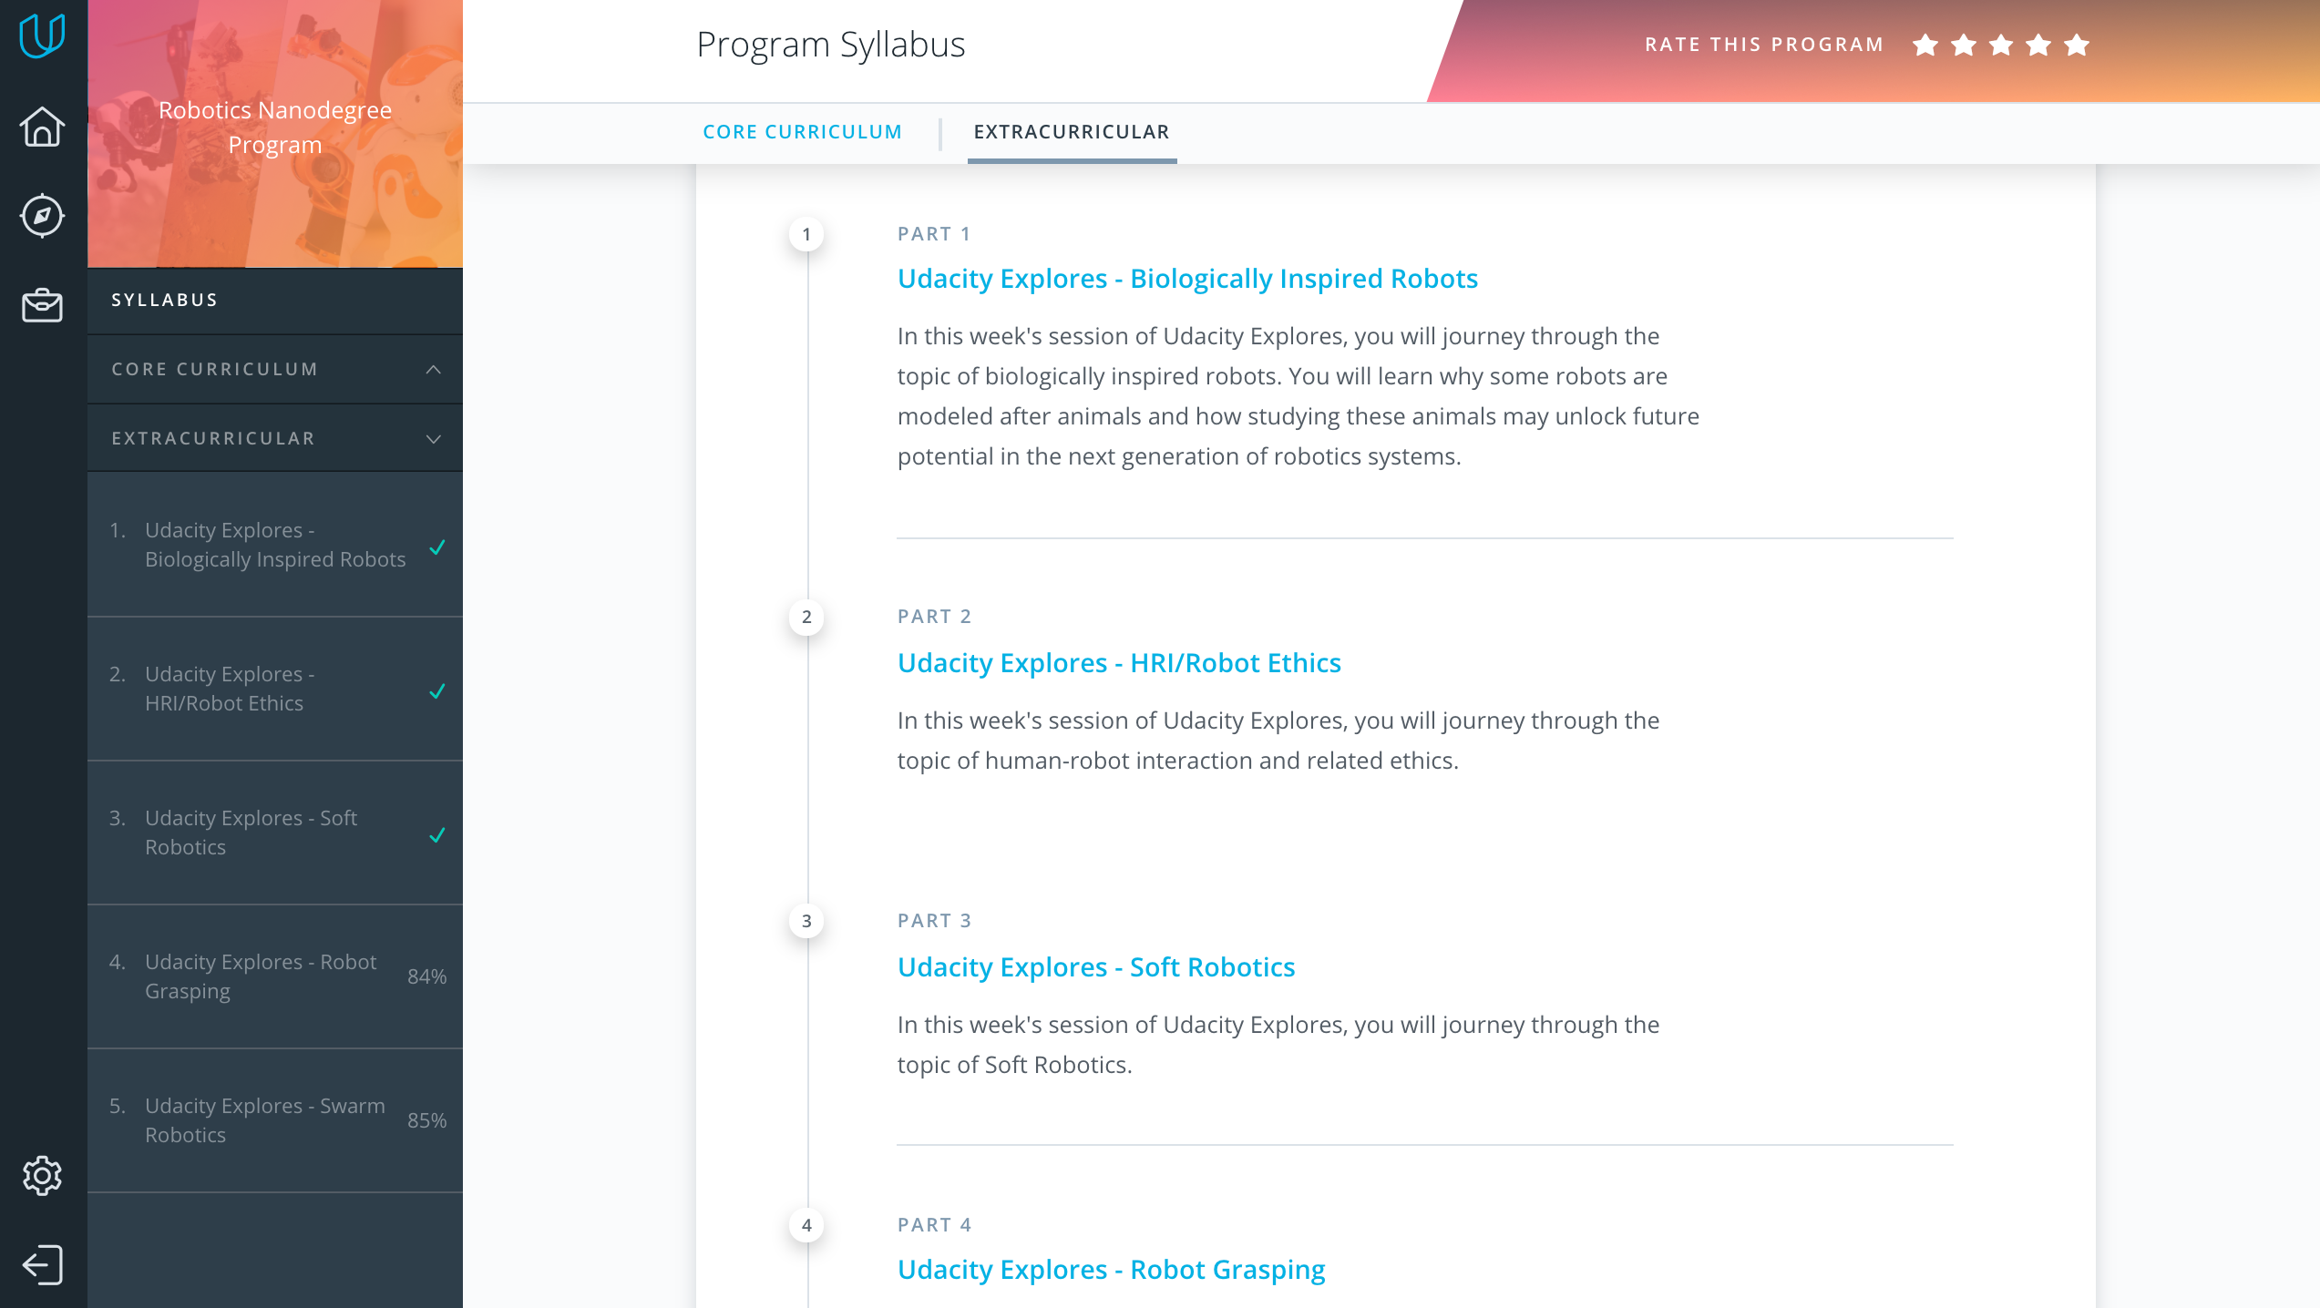Select the Extracurricular tab
This screenshot has width=2320, height=1308.
[x=1072, y=132]
